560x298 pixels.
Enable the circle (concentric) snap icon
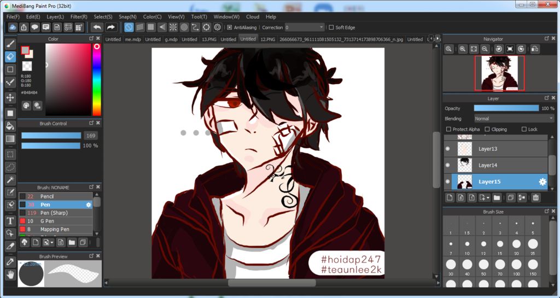coord(184,27)
